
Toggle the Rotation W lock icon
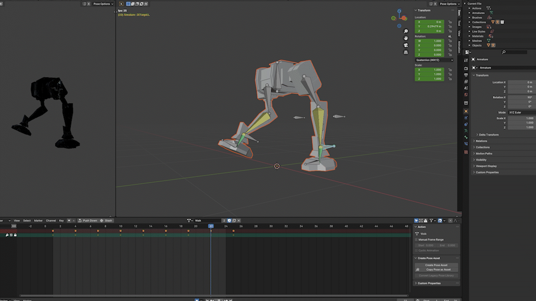(x=450, y=41)
